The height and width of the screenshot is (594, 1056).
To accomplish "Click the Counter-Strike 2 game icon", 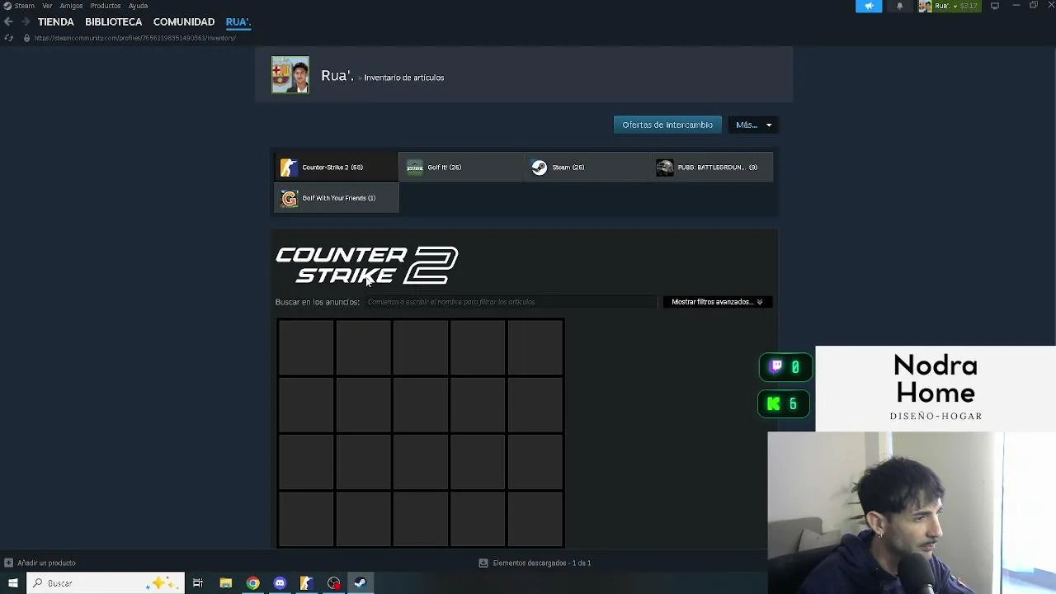I will tap(289, 167).
